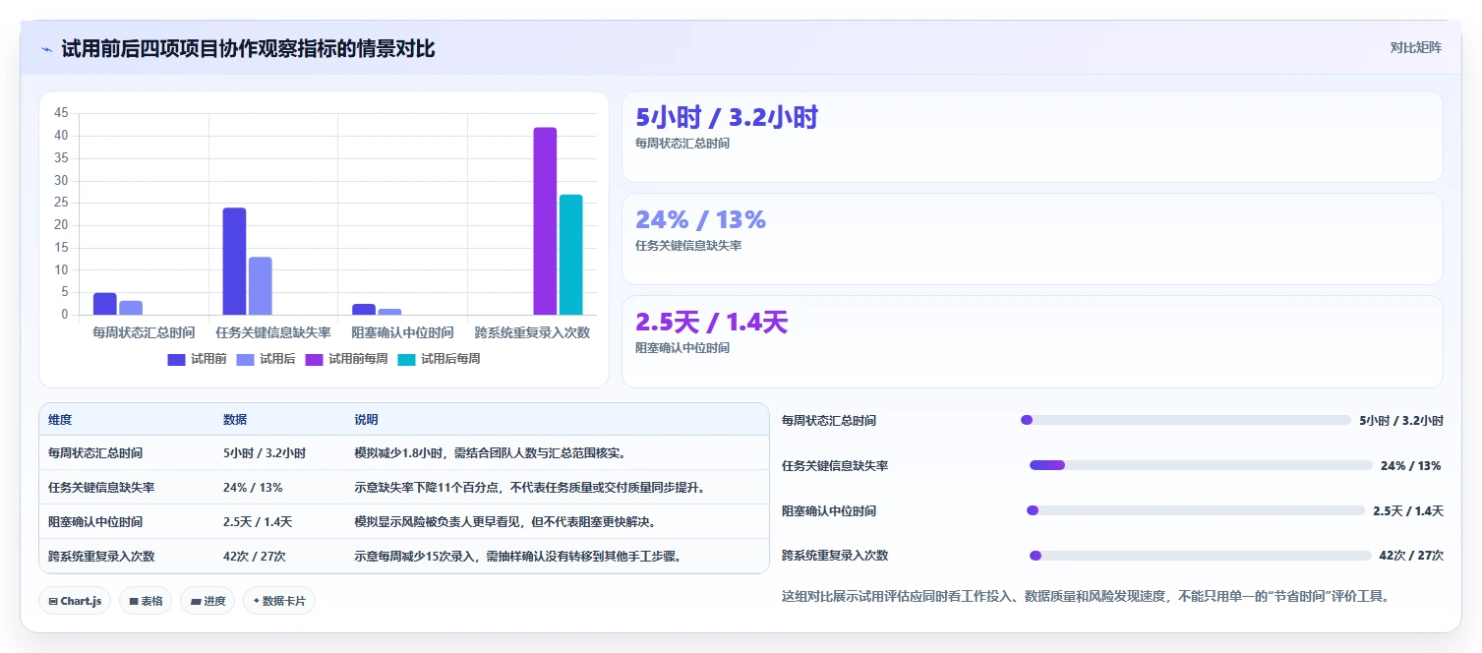Click the 任务关键信息缺失率 chart axis label
The width and height of the screenshot is (1482, 653).
tap(273, 333)
